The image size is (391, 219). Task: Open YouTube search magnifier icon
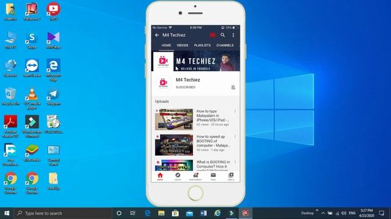pos(222,35)
